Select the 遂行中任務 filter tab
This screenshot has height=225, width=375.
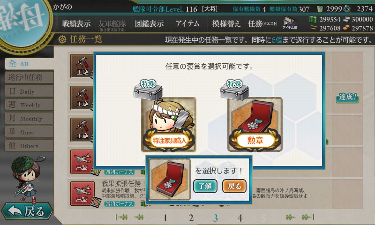tap(29, 77)
